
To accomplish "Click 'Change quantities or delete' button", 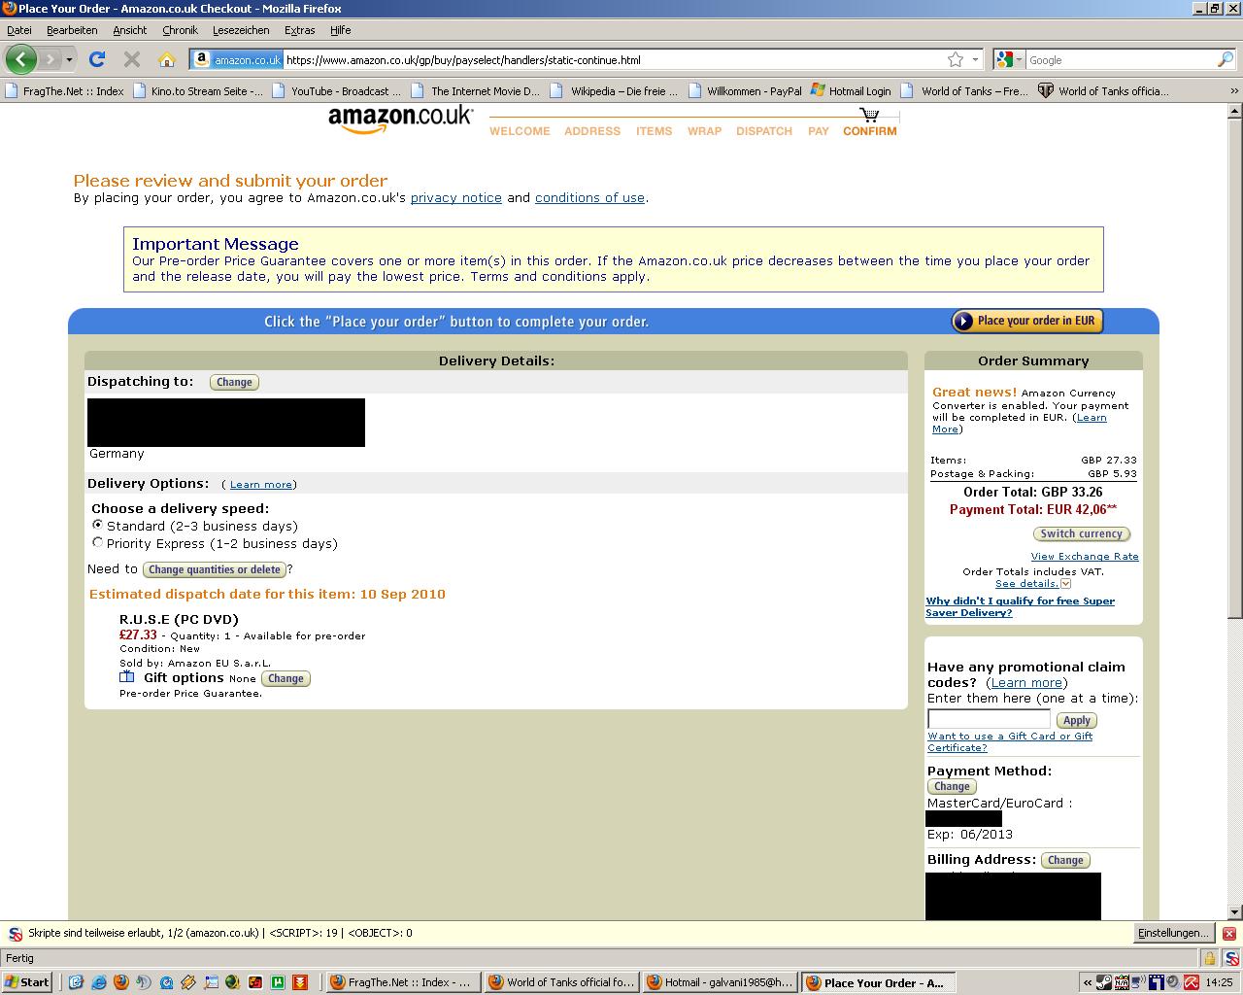I will pyautogui.click(x=215, y=569).
